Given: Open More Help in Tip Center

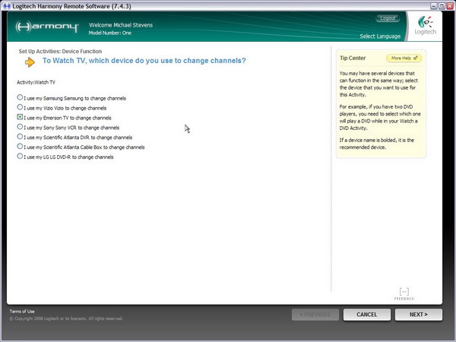Looking at the screenshot, I should pyautogui.click(x=404, y=59).
